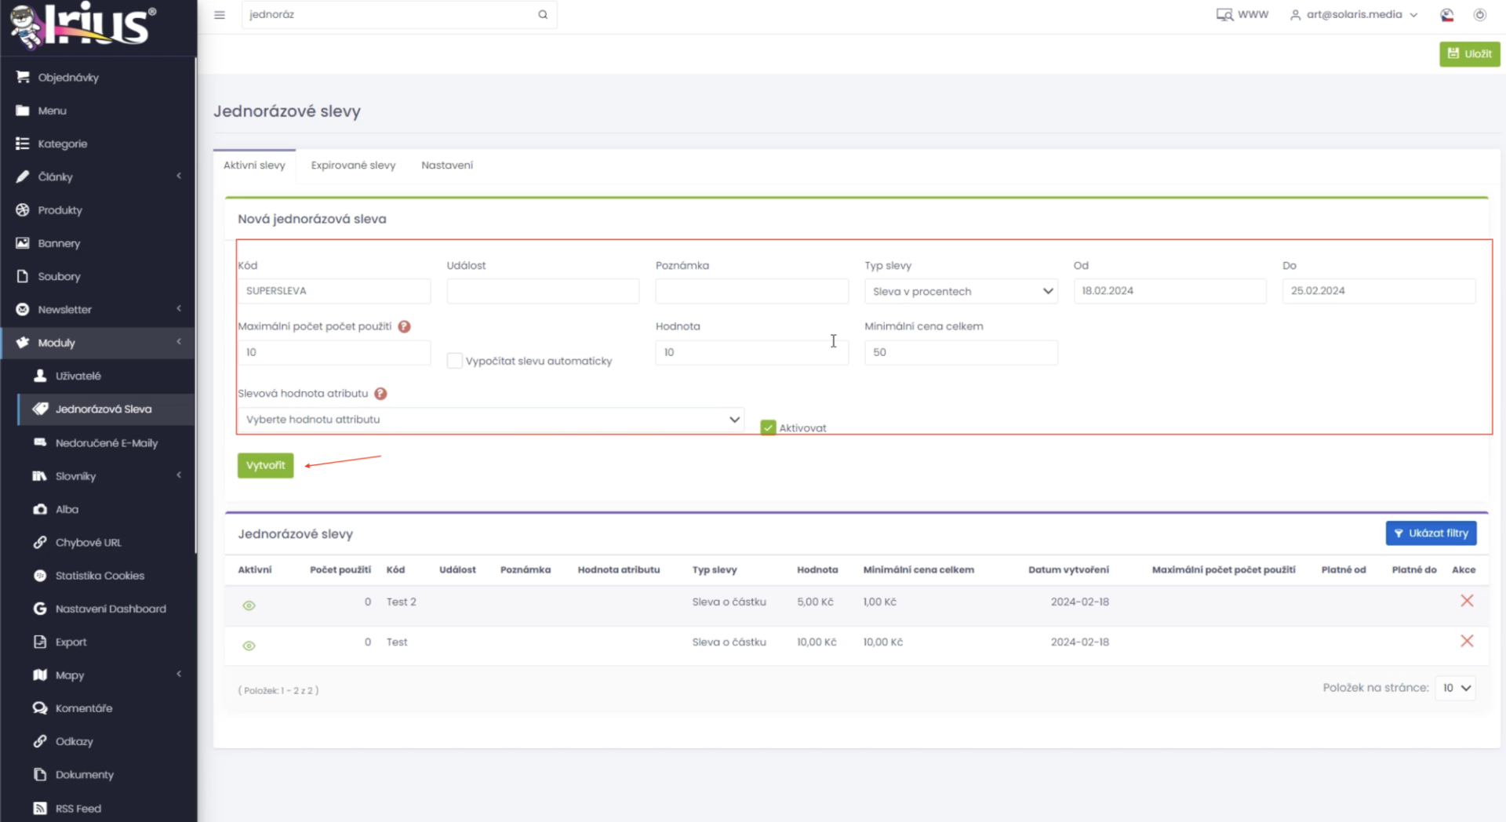This screenshot has height=822, width=1506.
Task: Open the Typ slevy dropdown
Action: click(x=961, y=291)
